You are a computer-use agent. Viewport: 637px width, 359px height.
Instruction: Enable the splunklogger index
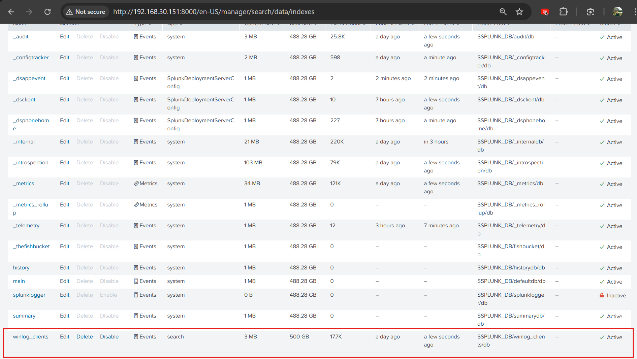[108, 295]
